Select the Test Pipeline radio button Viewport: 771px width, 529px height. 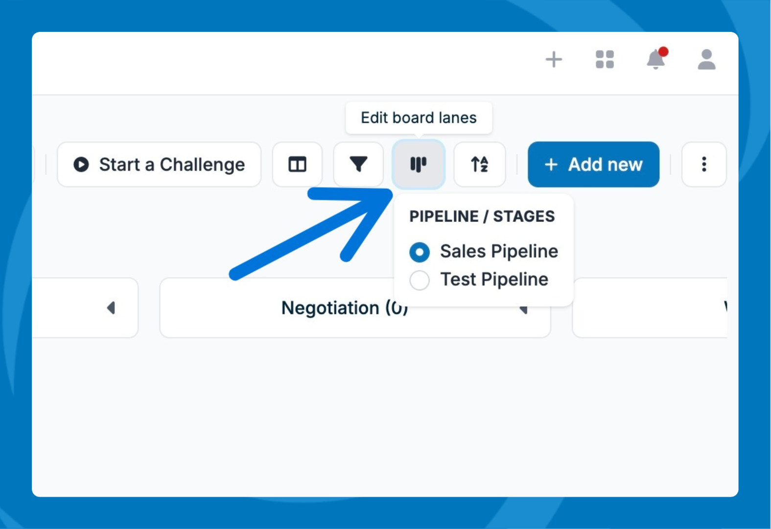click(420, 280)
